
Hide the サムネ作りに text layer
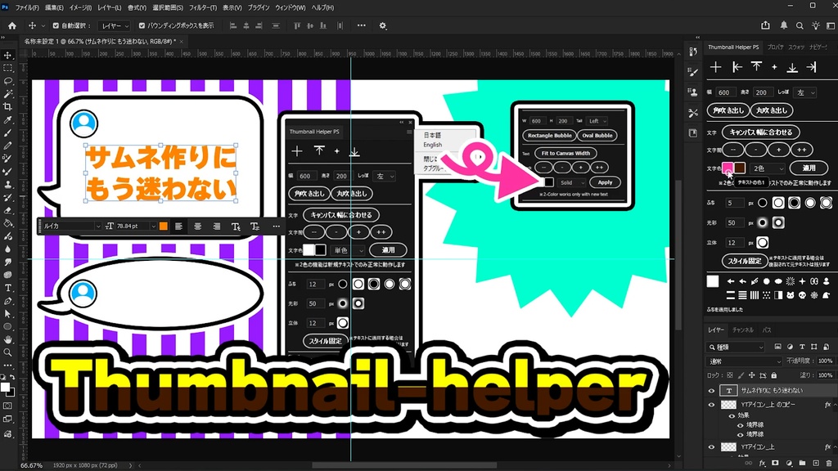(x=711, y=390)
